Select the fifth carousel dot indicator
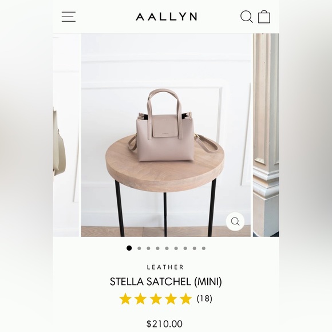This screenshot has width=332, height=332. [x=167, y=248]
